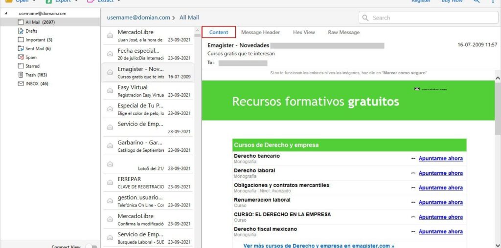Click the Spam folder icon
This screenshot has height=248, width=501.
click(21, 58)
